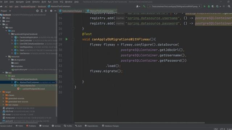Open the dropdown arrow beside the profiler icon
The image size is (232, 130).
220,6
